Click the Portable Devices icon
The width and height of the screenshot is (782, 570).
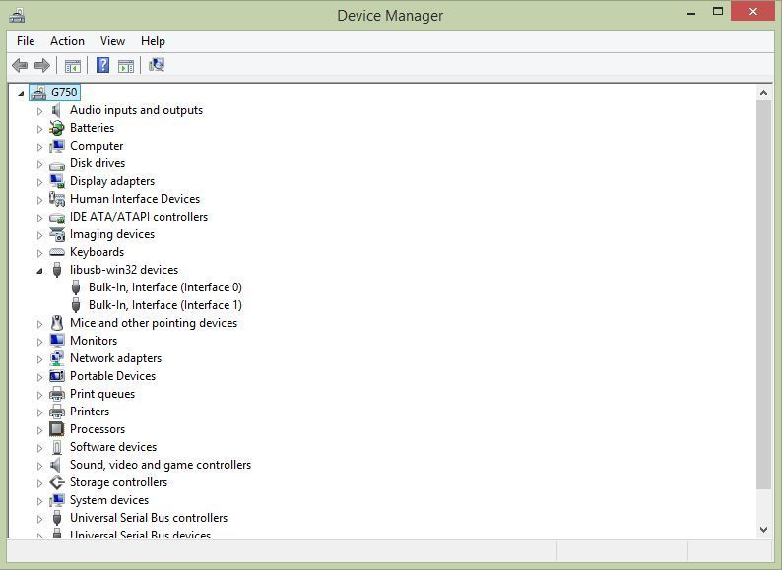pyautogui.click(x=57, y=376)
